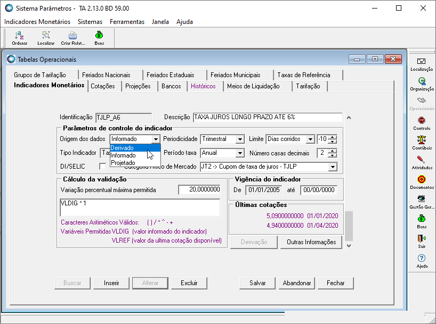Viewport: 436px width, 324px height.
Task: Select the Operacionais sidebar icon
Action: tap(422, 104)
